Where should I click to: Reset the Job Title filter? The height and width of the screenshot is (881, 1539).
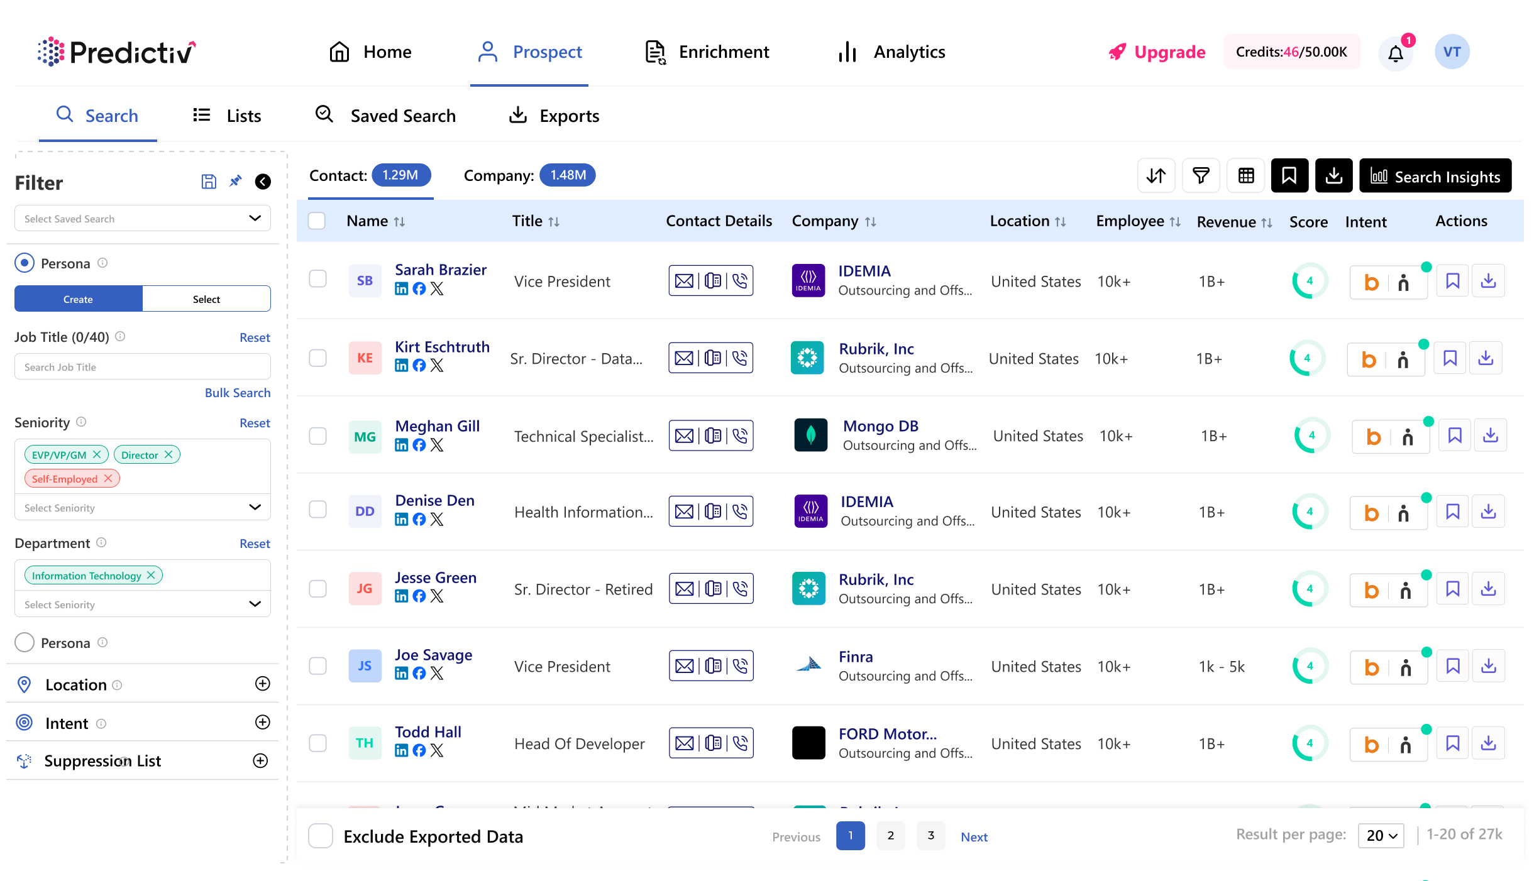tap(255, 337)
